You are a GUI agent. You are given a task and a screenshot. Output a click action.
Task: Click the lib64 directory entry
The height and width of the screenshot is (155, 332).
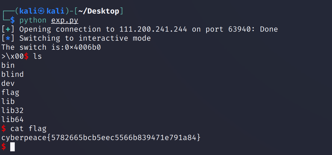[12, 119]
